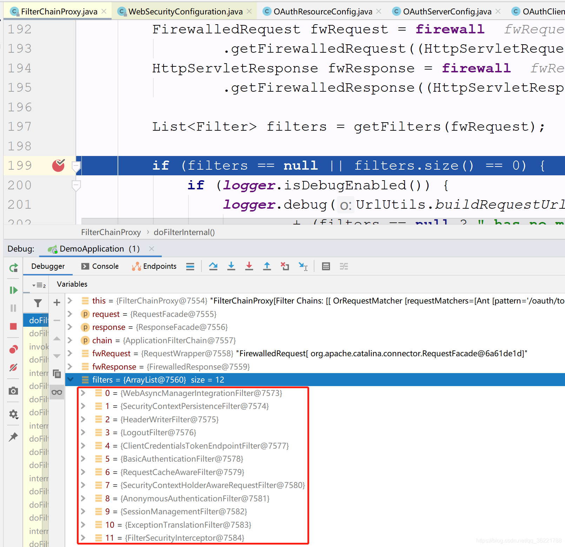Click Show Execution Point icon

[190, 267]
